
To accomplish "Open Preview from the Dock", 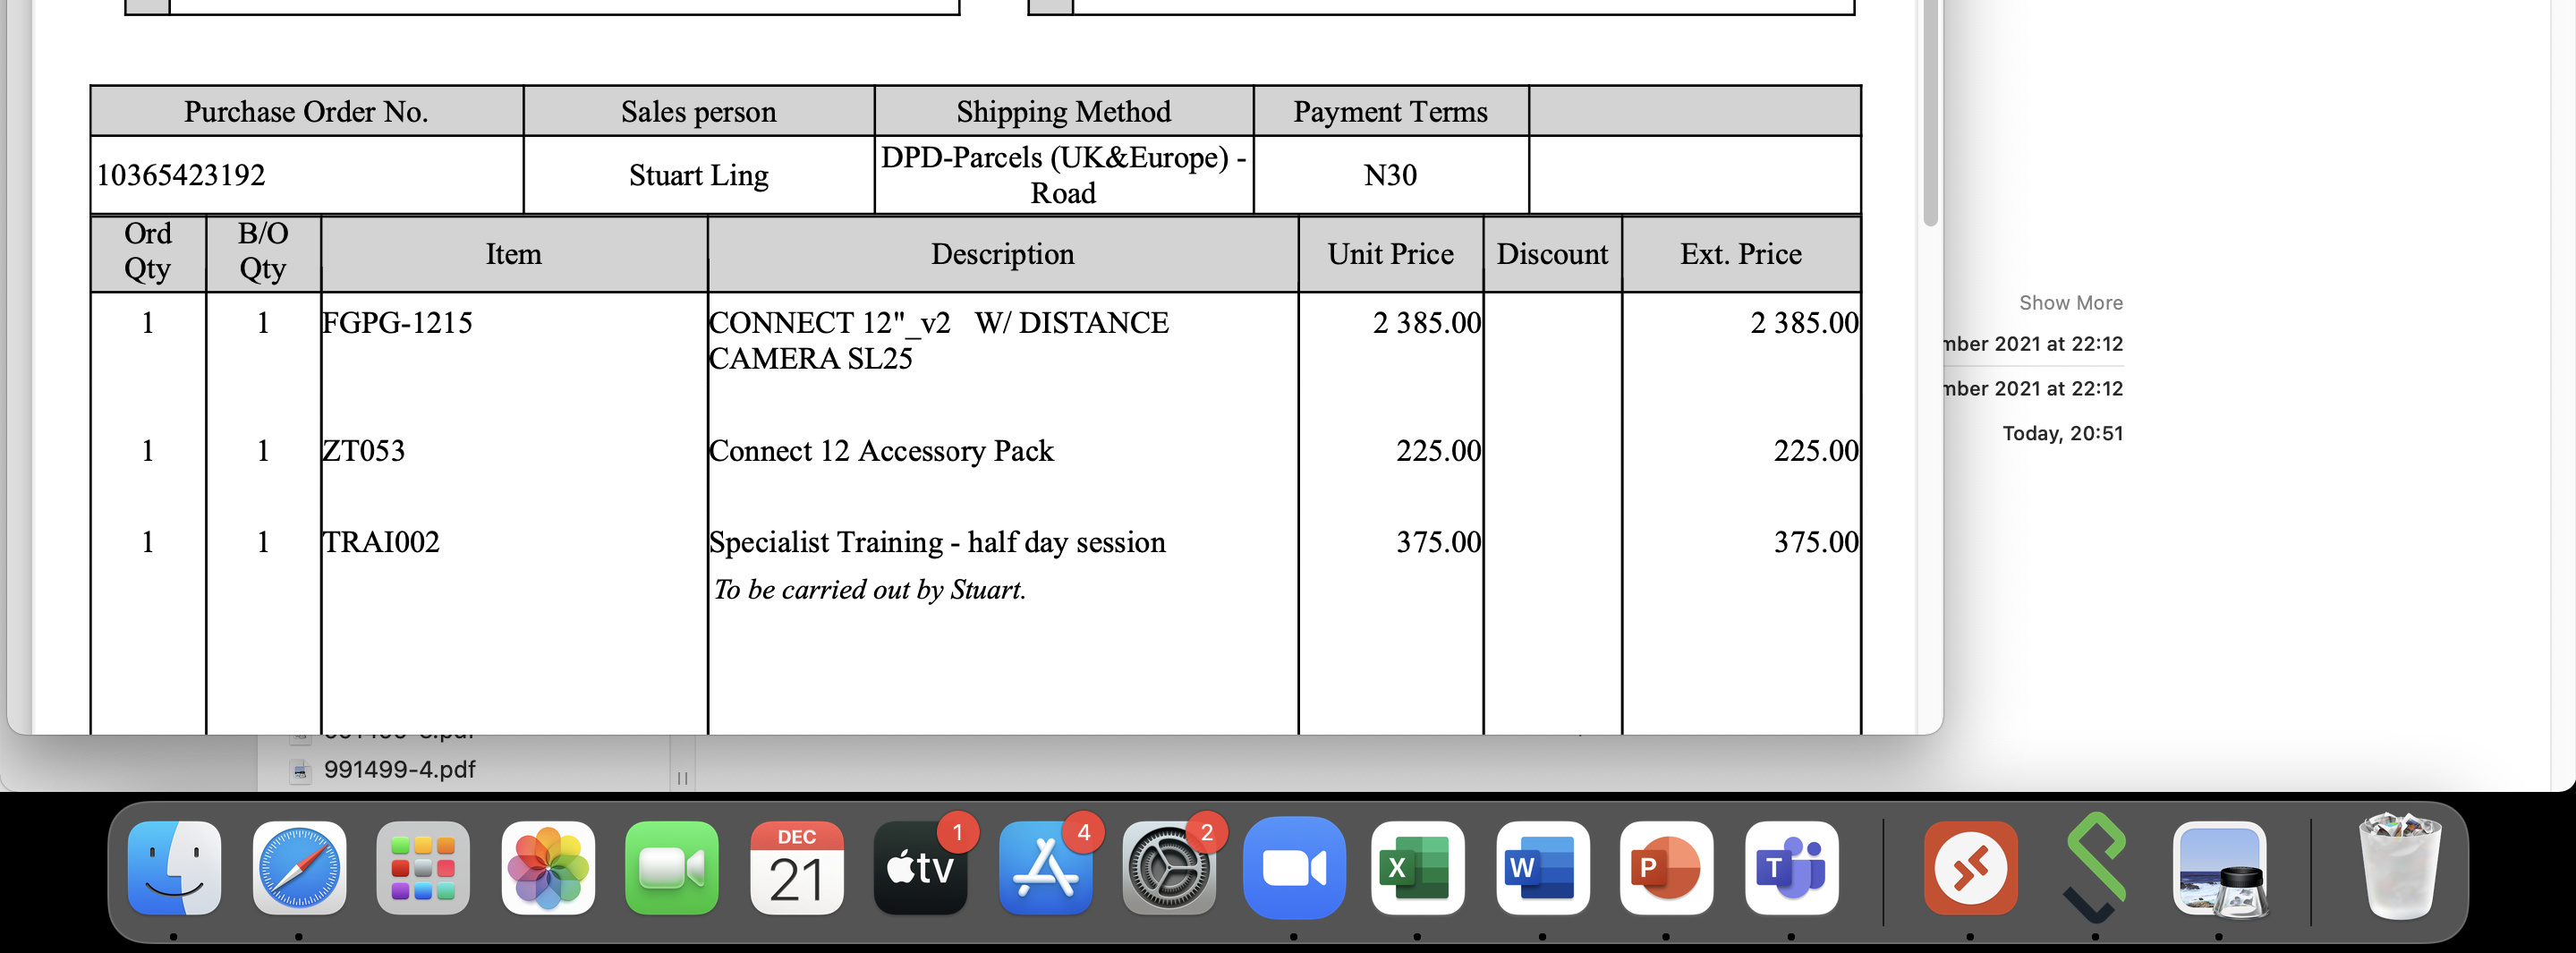I will pos(2219,868).
